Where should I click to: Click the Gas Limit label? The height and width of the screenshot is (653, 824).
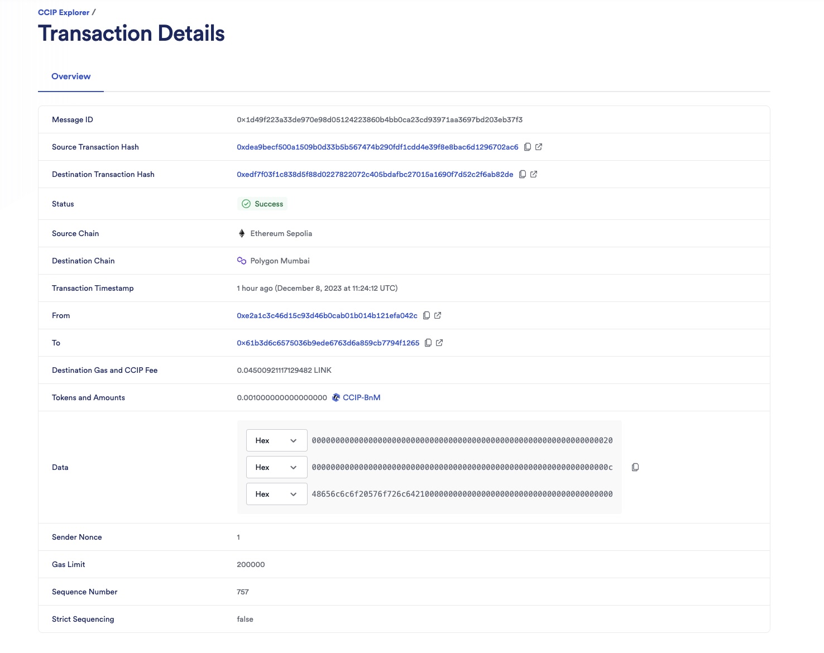click(x=69, y=565)
